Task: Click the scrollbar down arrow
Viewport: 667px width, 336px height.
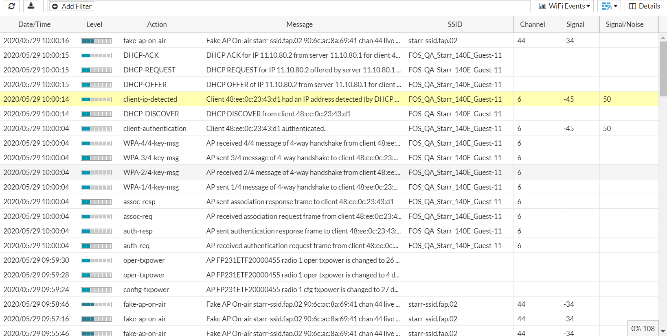Action: pyautogui.click(x=663, y=332)
